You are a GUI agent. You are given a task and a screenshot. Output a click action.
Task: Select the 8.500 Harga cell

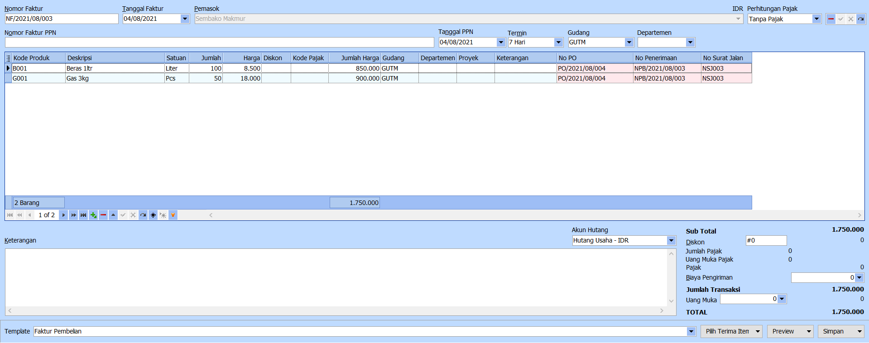[x=242, y=68]
